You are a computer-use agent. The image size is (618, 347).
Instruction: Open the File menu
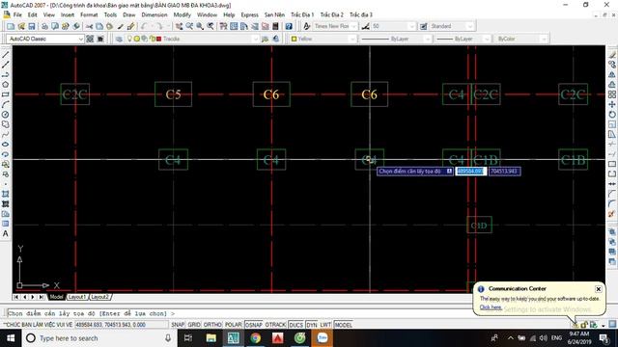[x=17, y=15]
